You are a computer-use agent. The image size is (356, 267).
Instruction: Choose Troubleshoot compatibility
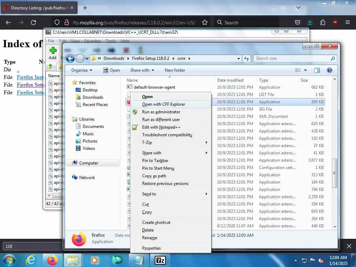pos(170,135)
